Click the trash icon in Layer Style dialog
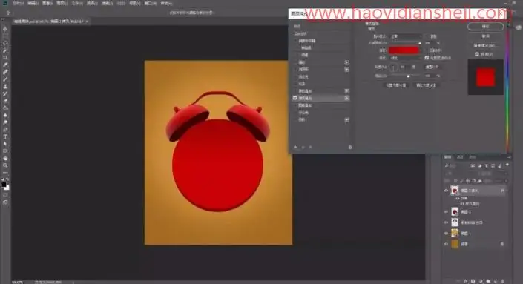 click(350, 147)
